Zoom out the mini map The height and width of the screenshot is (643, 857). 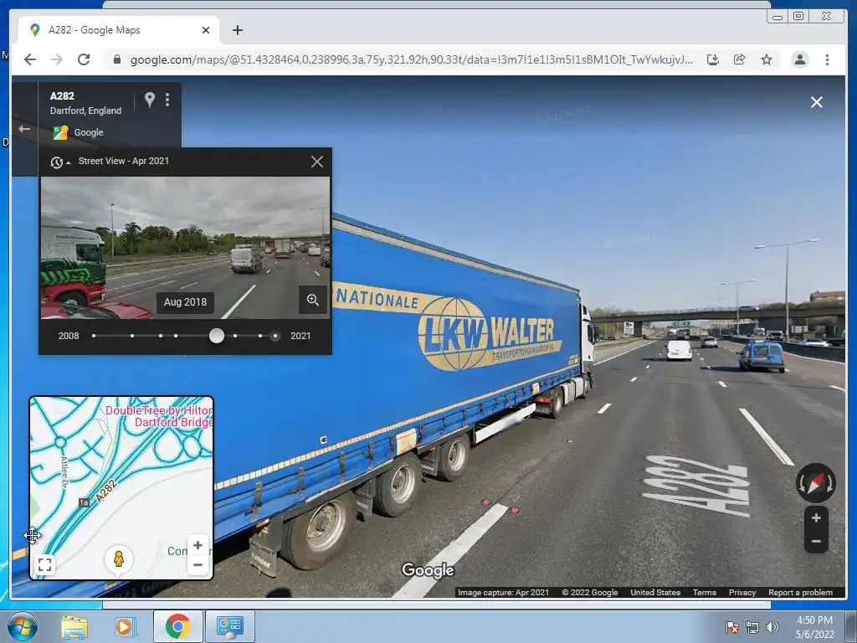[x=198, y=565]
